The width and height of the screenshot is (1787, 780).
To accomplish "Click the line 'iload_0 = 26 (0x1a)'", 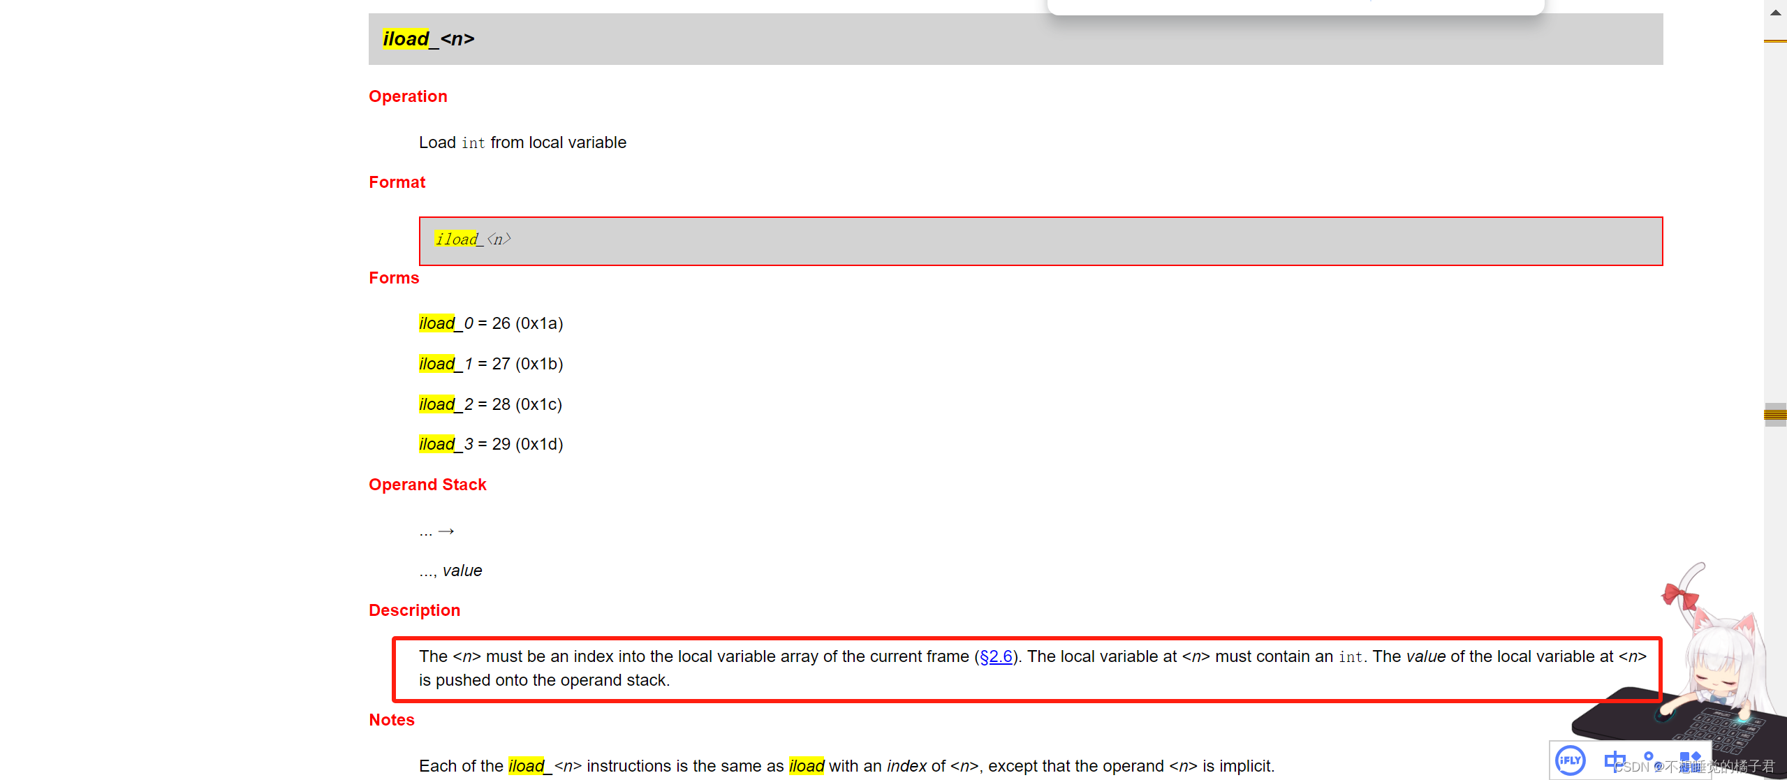I will coord(491,323).
